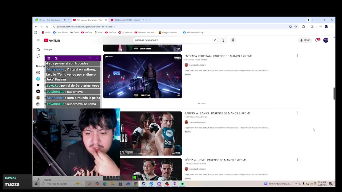The width and height of the screenshot is (342, 192).
Task: Open the Netflix bookmark
Action: (x=46, y=33)
